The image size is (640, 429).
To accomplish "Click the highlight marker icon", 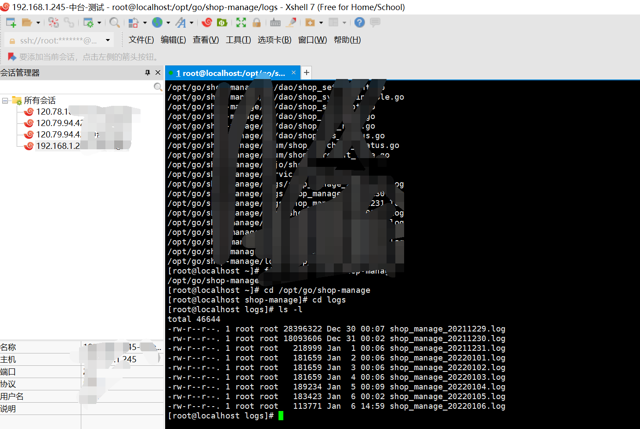I will click(291, 22).
